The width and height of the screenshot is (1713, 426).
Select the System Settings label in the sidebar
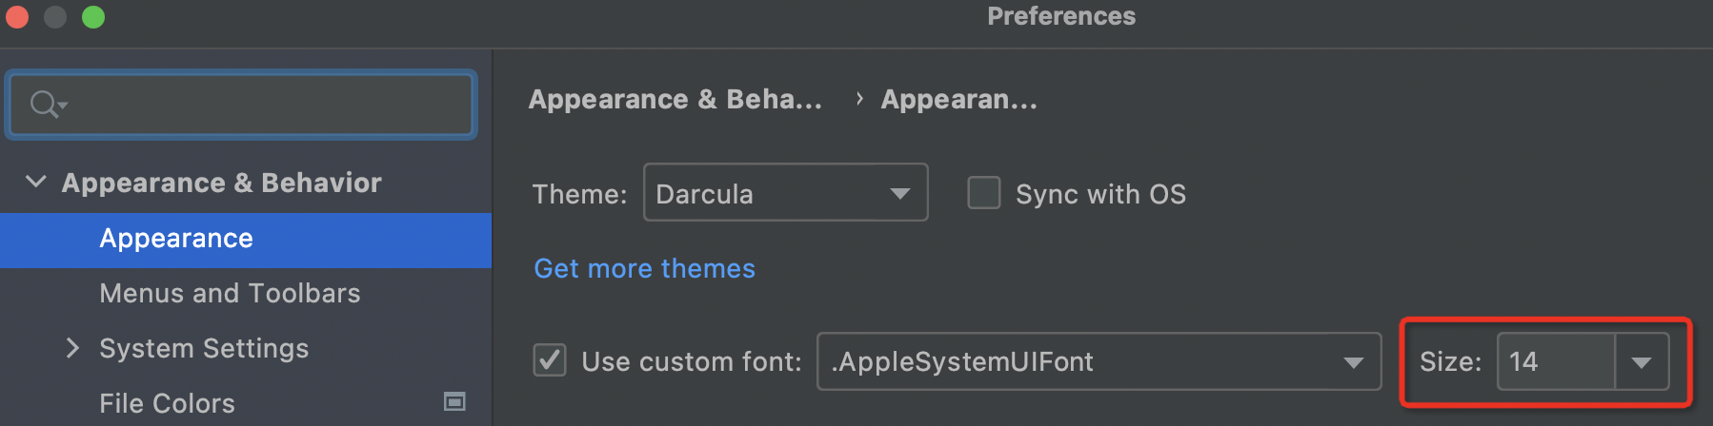click(x=204, y=349)
